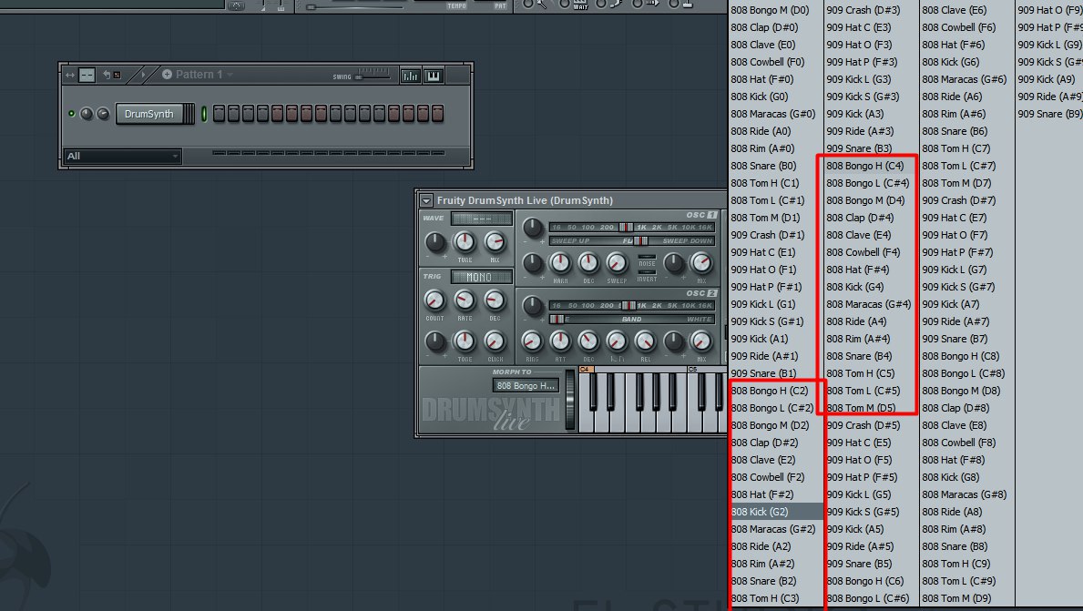Click the OSC 2 ATT knob
The image size is (1083, 611).
(559, 341)
